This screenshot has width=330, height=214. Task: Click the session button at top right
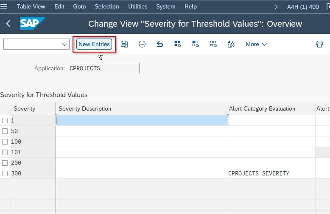point(328,7)
